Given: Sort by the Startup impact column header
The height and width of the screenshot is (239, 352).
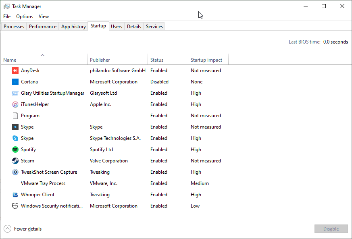Looking at the screenshot, I should (x=208, y=59).
